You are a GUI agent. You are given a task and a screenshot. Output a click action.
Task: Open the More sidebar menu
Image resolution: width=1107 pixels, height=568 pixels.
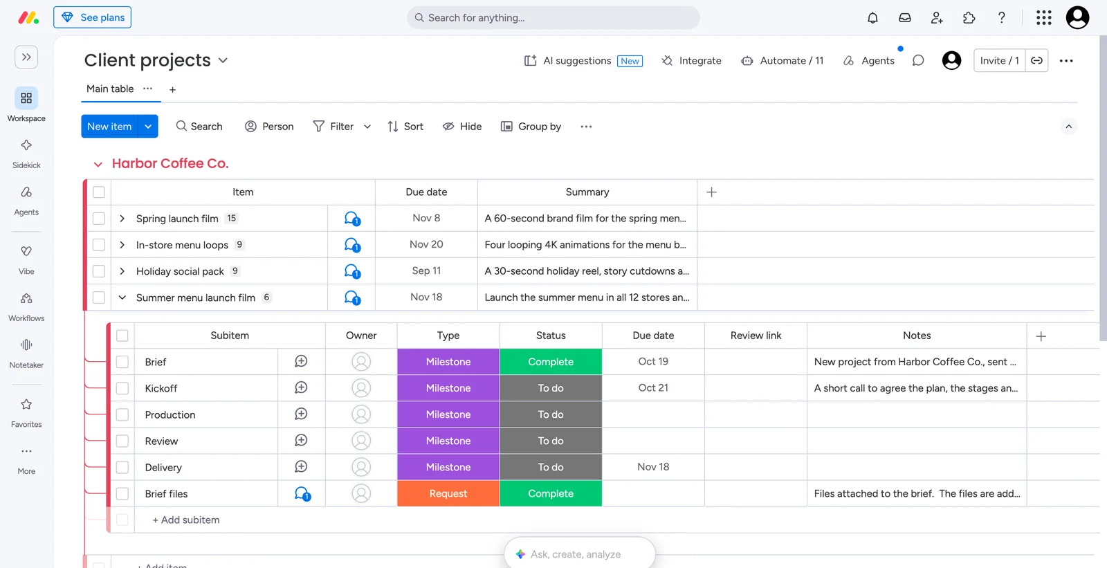click(x=26, y=460)
